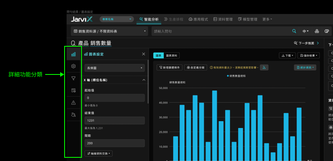Open the warning triangle sidebar icon
The height and width of the screenshot is (161, 333).
tap(73, 103)
